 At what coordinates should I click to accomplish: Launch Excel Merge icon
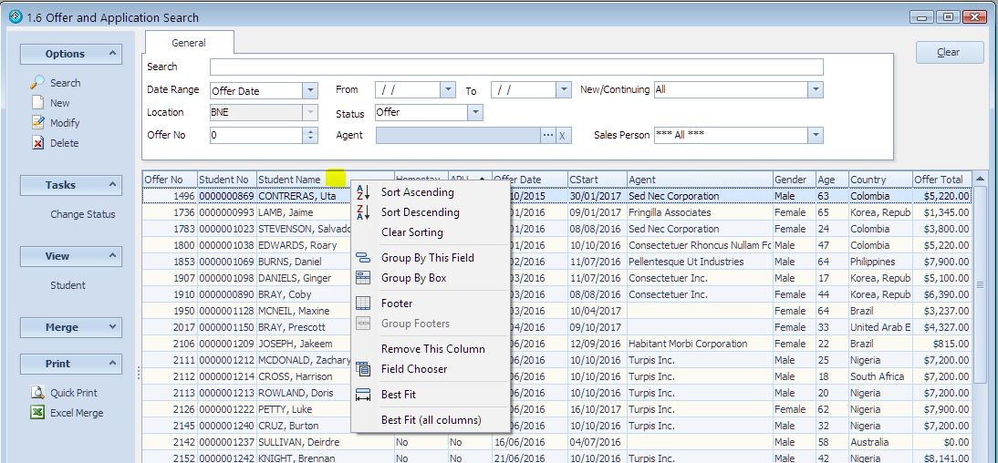pyautogui.click(x=37, y=413)
